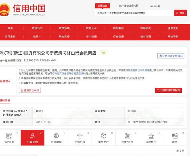Viewport: 190px width, 156px height.
Task: Focus the company name search field
Action: pyautogui.click(x=135, y=13)
